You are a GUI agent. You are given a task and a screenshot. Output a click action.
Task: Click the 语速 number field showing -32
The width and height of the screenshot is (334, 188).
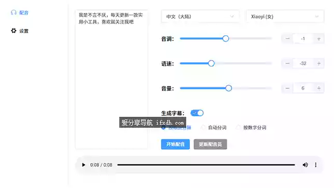303,63
